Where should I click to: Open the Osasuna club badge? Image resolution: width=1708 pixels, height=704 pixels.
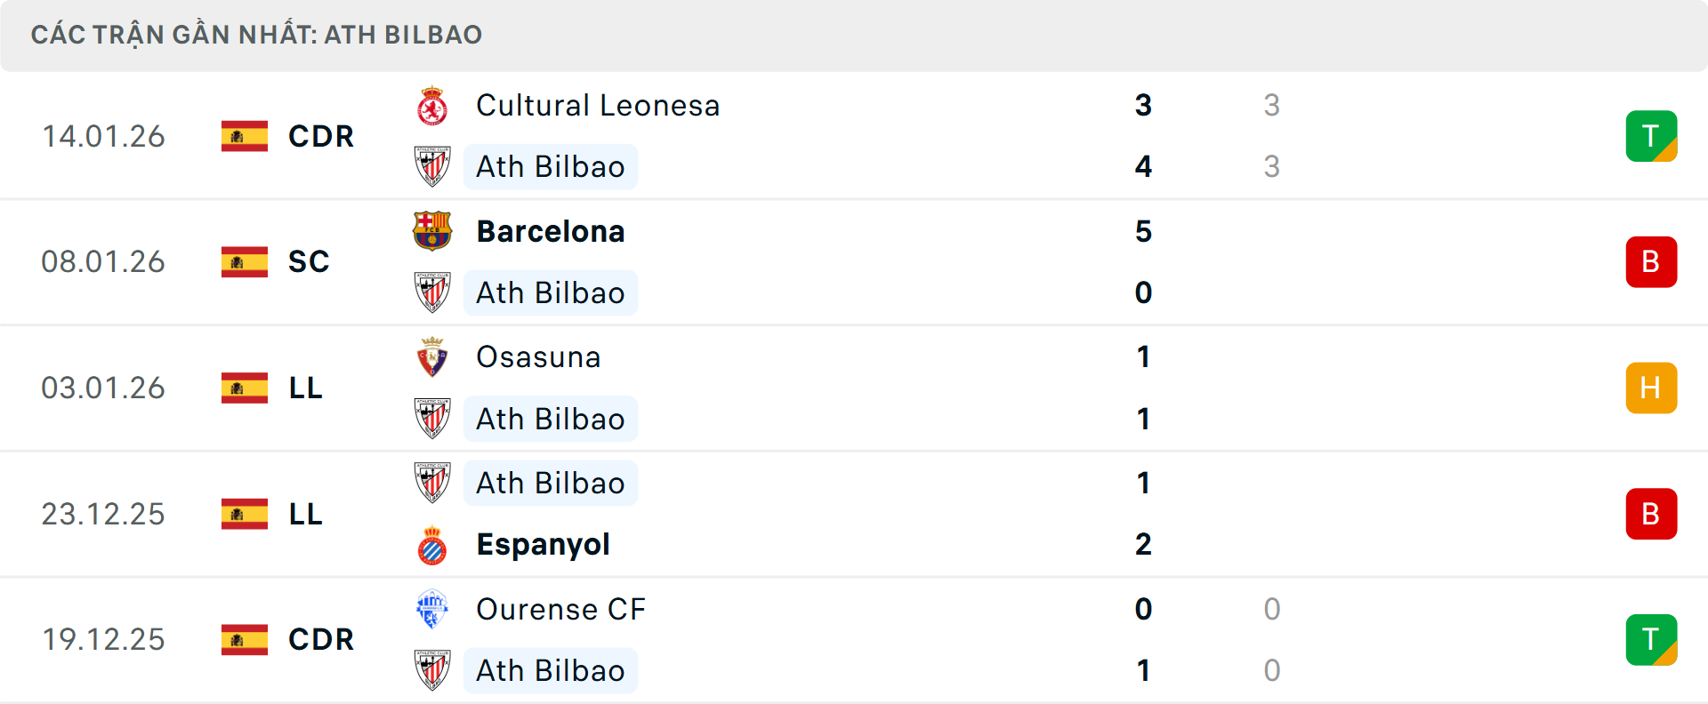[x=433, y=356]
